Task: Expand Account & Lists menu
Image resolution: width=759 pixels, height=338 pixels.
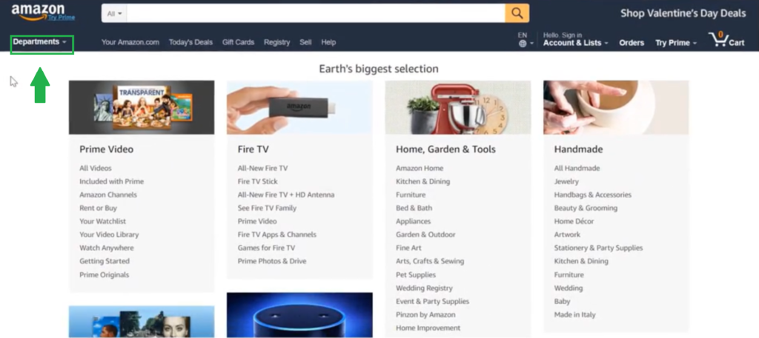Action: click(575, 43)
